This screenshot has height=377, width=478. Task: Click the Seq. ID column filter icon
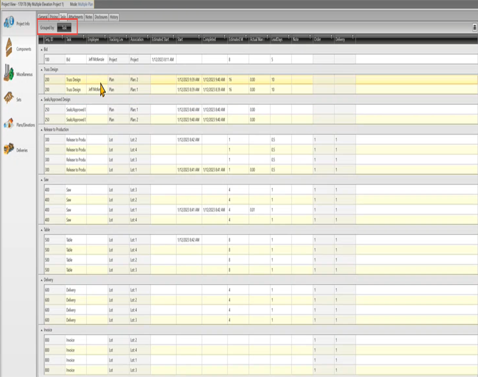point(62,37)
